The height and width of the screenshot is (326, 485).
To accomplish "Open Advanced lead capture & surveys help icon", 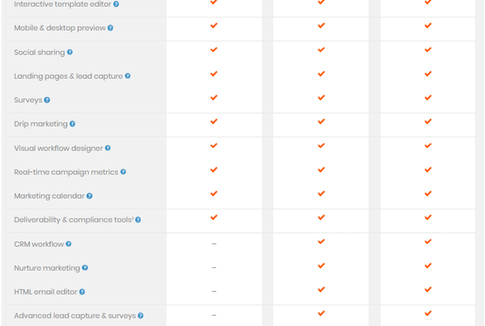I will (x=141, y=316).
